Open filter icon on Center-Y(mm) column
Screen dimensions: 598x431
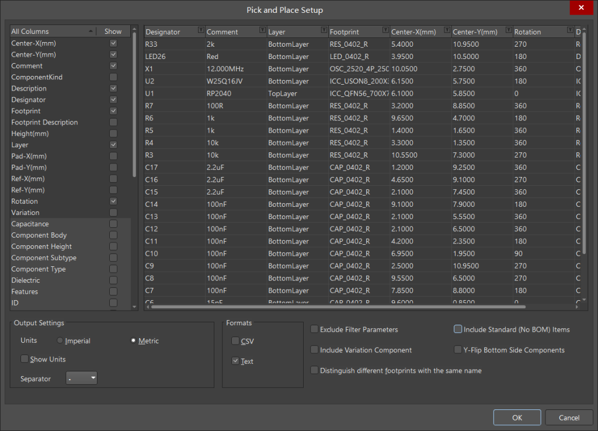point(509,30)
